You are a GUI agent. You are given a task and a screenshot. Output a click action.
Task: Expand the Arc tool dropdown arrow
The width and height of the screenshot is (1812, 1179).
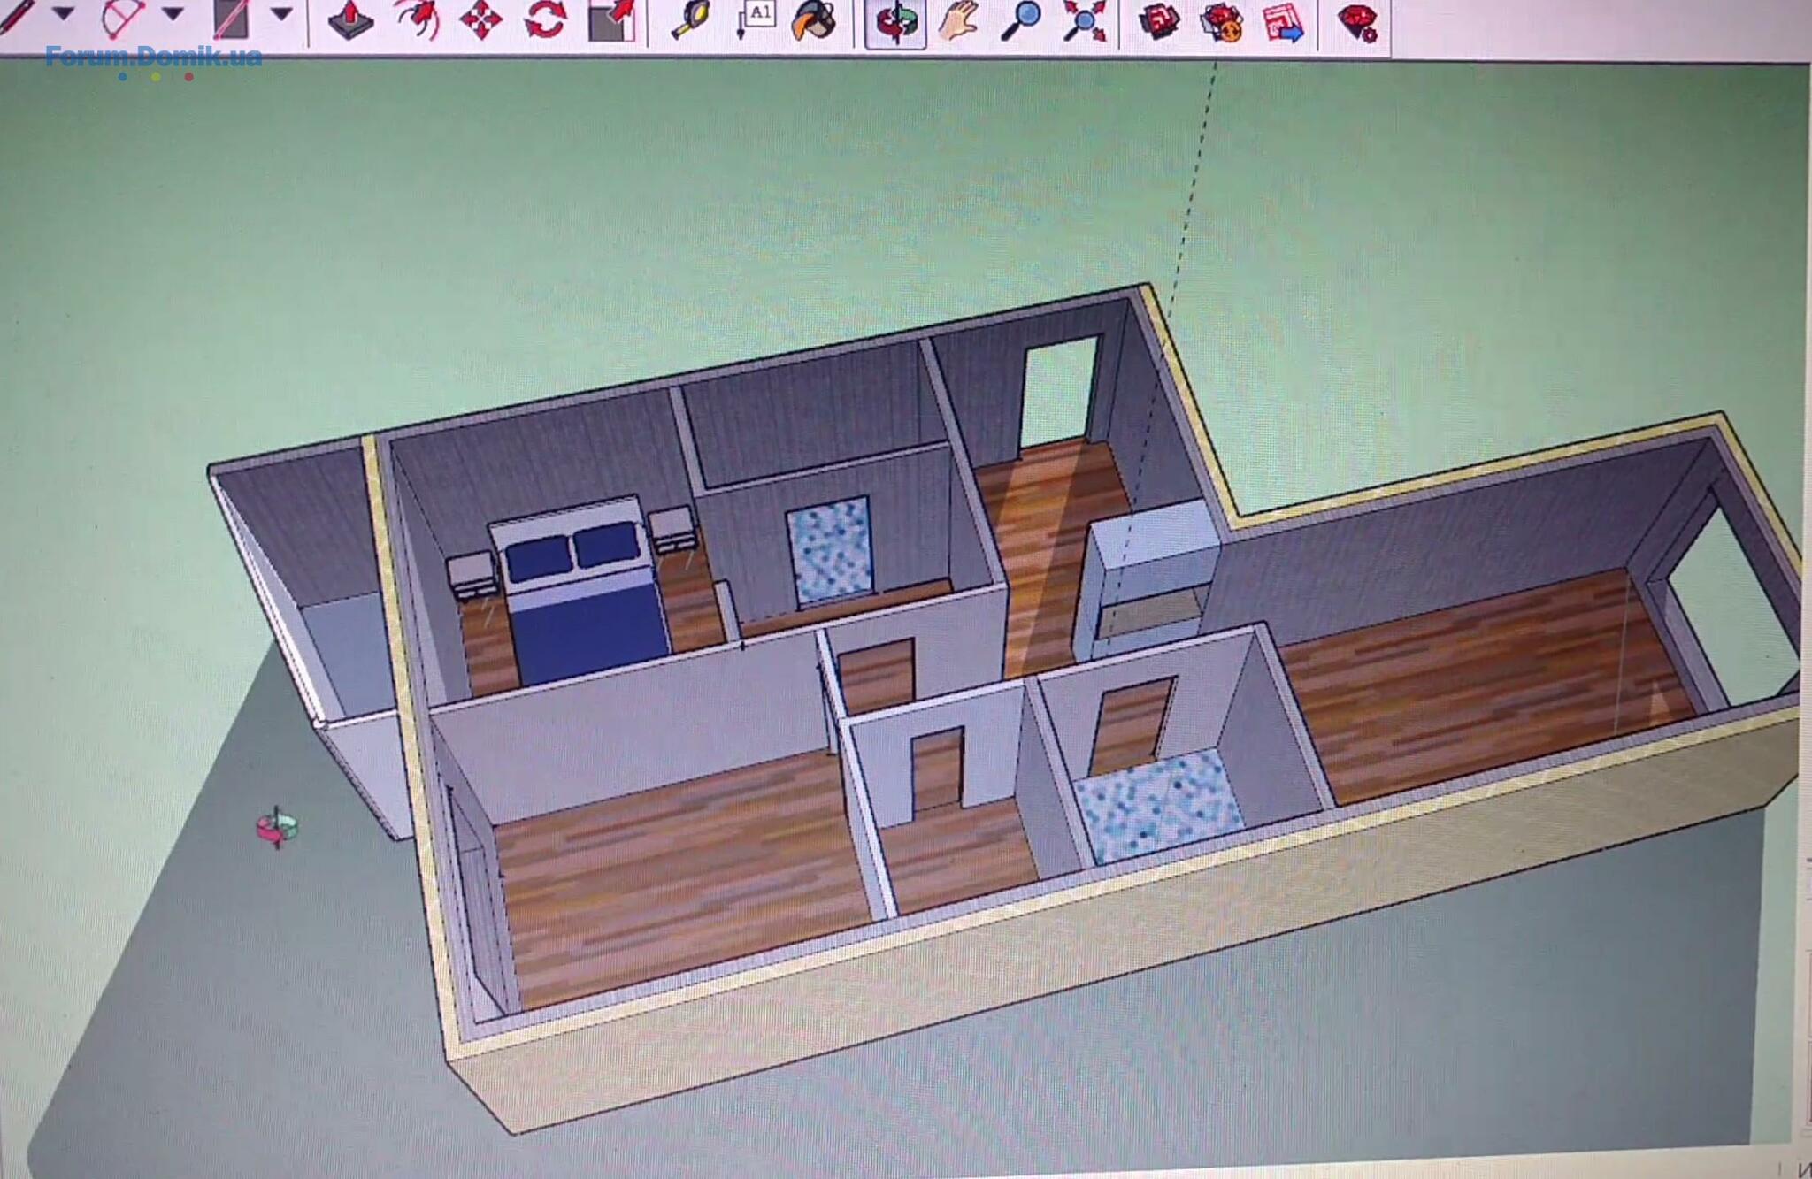click(173, 14)
